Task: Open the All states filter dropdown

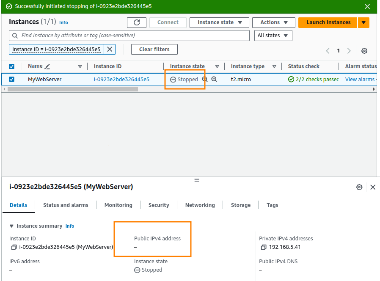Action: tap(273, 36)
